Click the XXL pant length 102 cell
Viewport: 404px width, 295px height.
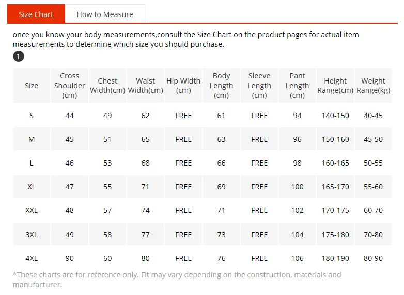click(297, 210)
